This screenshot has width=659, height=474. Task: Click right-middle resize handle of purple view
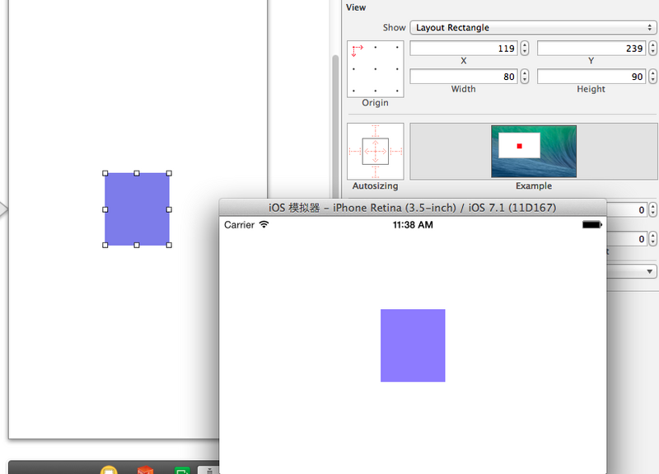(x=169, y=209)
